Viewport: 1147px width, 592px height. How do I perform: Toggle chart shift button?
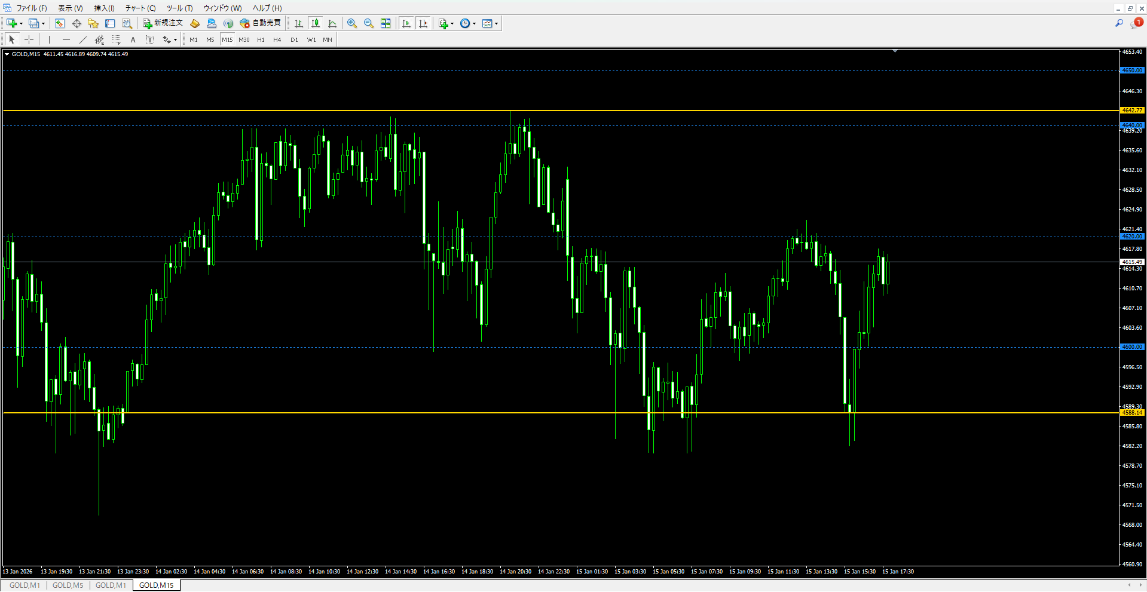click(x=424, y=23)
